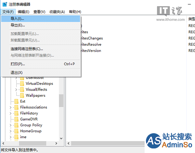Click tree pane scroll right arrow
The width and height of the screenshot is (195, 153).
tap(56, 144)
